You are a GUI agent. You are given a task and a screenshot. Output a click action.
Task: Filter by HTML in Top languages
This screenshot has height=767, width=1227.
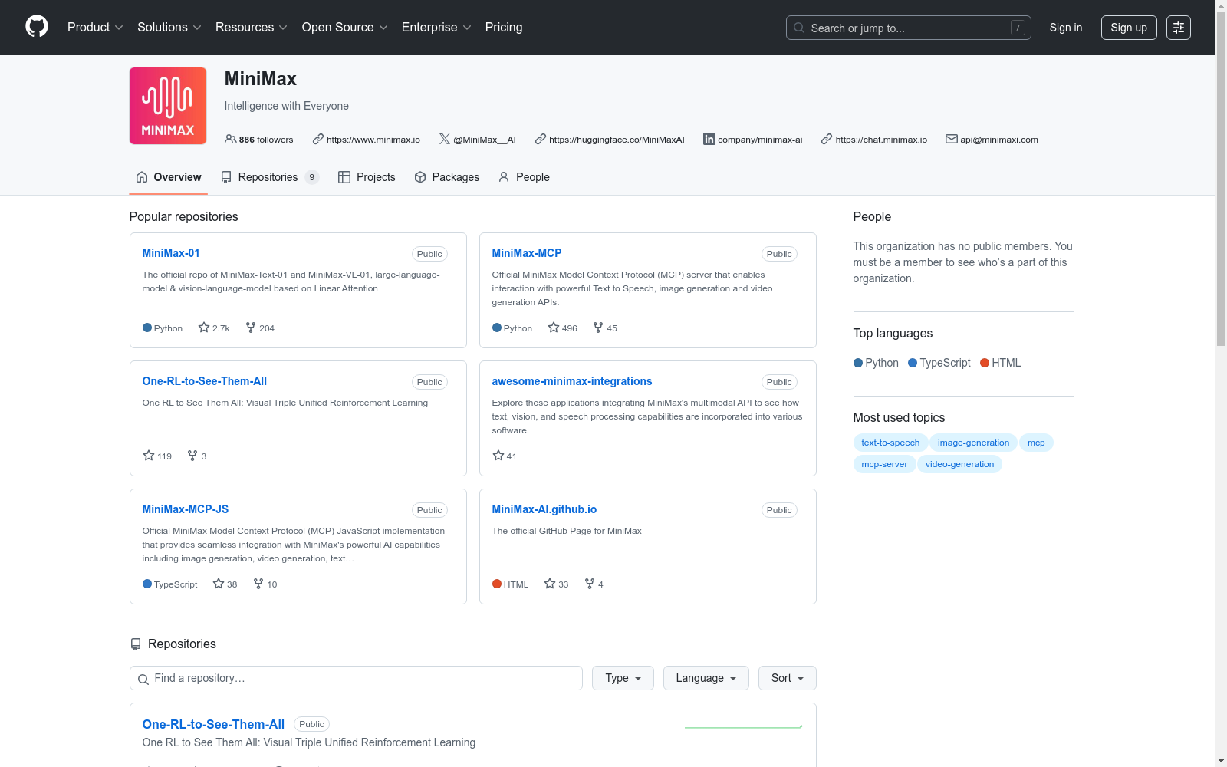[1001, 363]
